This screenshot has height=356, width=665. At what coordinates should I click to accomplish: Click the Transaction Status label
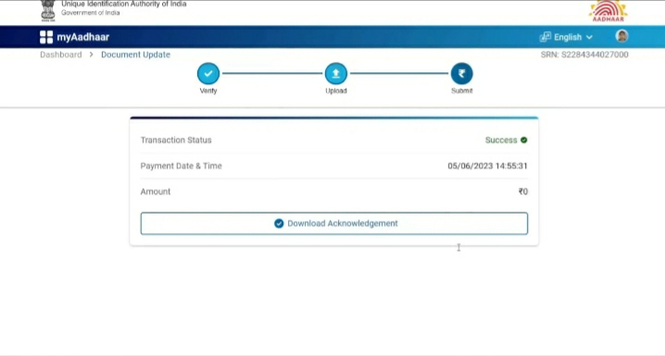coord(176,141)
